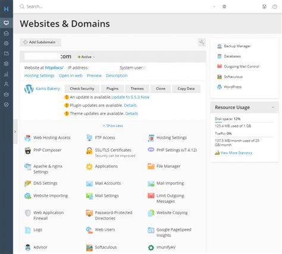The height and width of the screenshot is (254, 282).
Task: Open the Mail Accounts envelope icon
Action: tap(89, 183)
